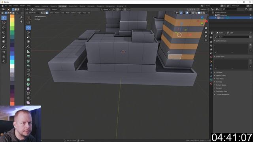Viewport: 253px width, 142px height.
Task: Open the Object Data properties tab
Action: pos(211,80)
